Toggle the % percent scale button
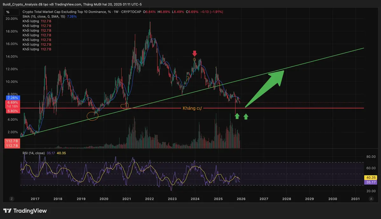The height and width of the screenshot is (219, 381). point(8,12)
